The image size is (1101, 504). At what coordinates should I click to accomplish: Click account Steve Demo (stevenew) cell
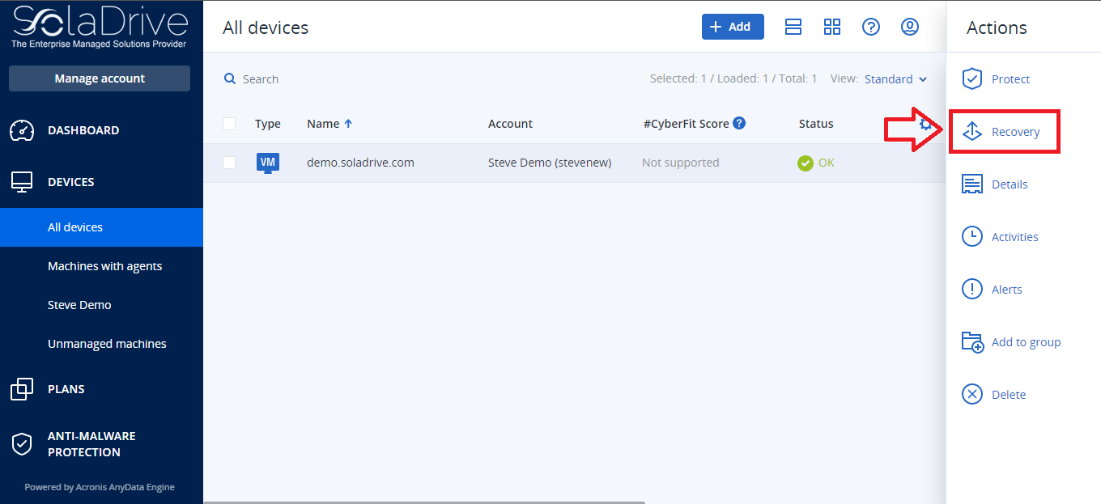pyautogui.click(x=550, y=163)
